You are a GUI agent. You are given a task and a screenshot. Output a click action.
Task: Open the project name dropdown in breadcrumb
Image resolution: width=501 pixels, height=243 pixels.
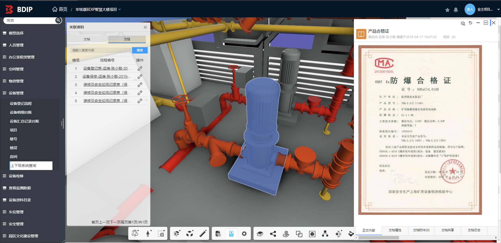point(98,10)
